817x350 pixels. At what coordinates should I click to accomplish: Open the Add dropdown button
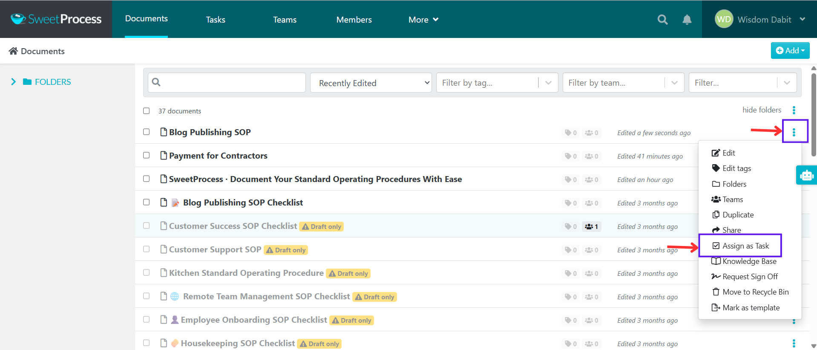coord(790,50)
